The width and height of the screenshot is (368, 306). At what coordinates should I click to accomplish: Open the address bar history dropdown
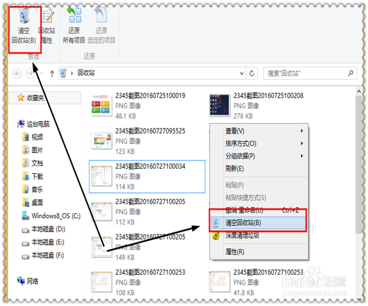(x=242, y=73)
